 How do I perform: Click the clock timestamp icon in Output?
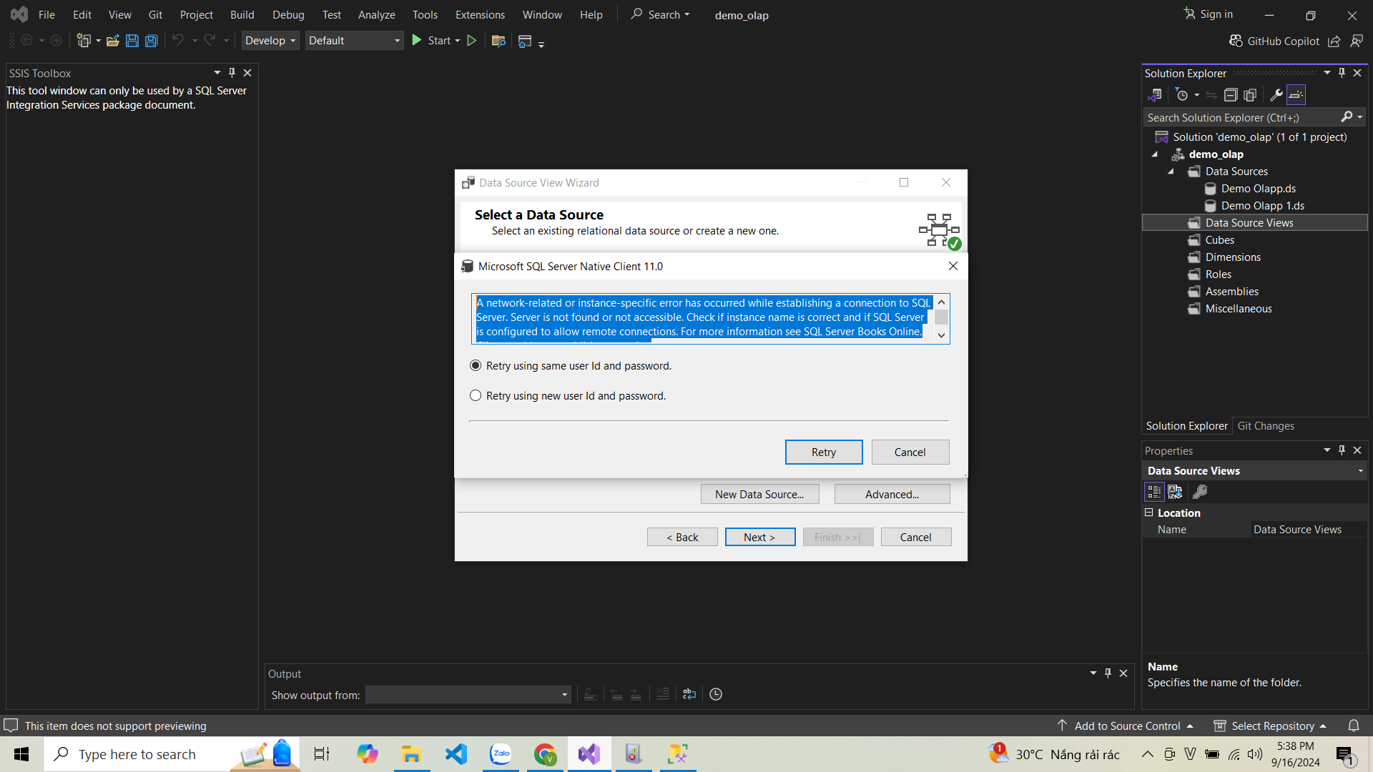click(x=716, y=694)
